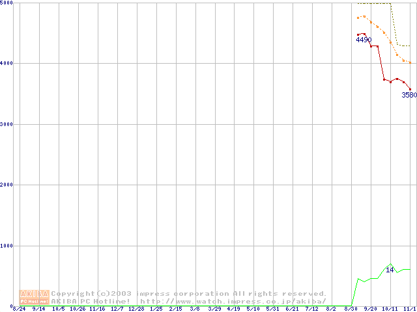The image size is (417, 312).
Task: Open the watch.impress.co.jp/akiba URL text
Action: pos(233,301)
